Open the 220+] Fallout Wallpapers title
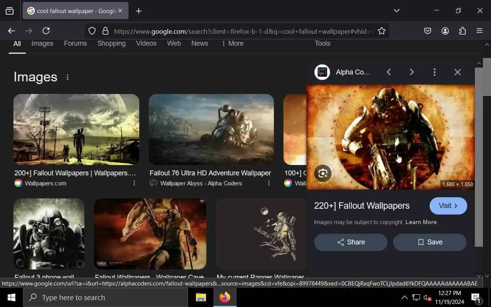The image size is (491, 307). pyautogui.click(x=362, y=206)
